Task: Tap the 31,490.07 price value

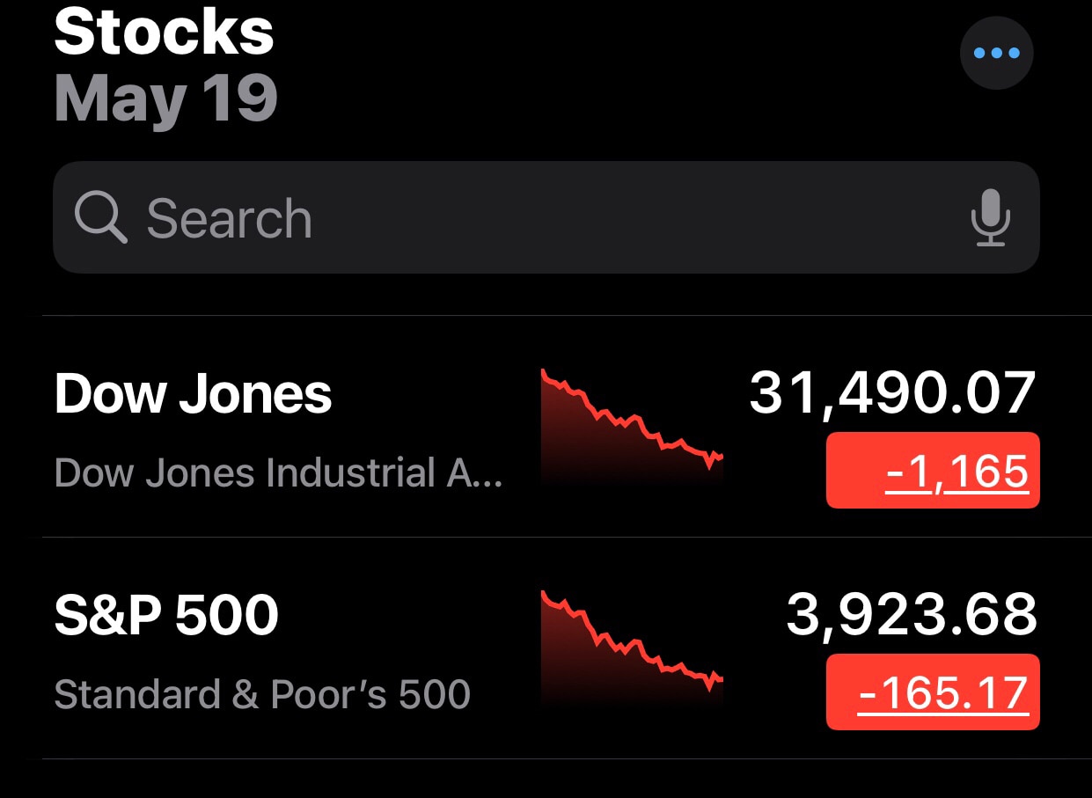Action: coord(893,394)
